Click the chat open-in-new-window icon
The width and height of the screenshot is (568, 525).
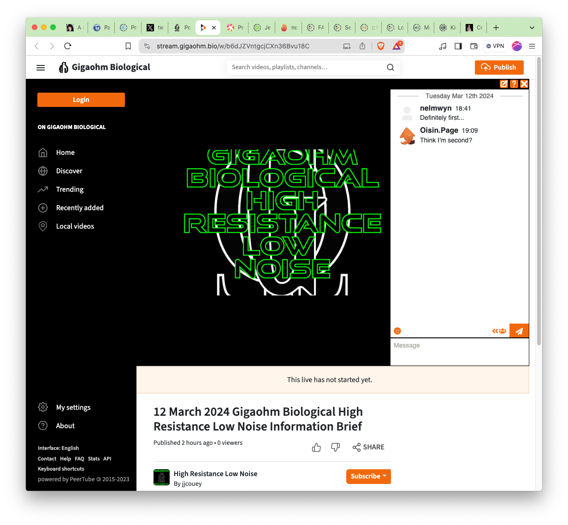coord(504,84)
